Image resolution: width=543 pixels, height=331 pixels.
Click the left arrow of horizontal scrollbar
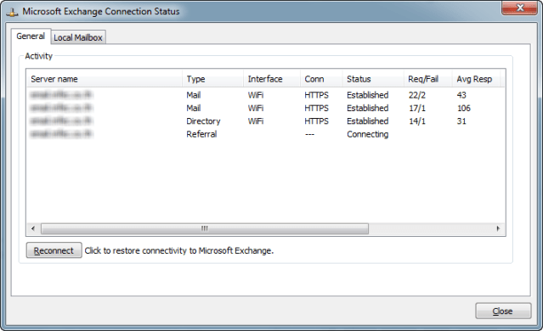(33, 228)
